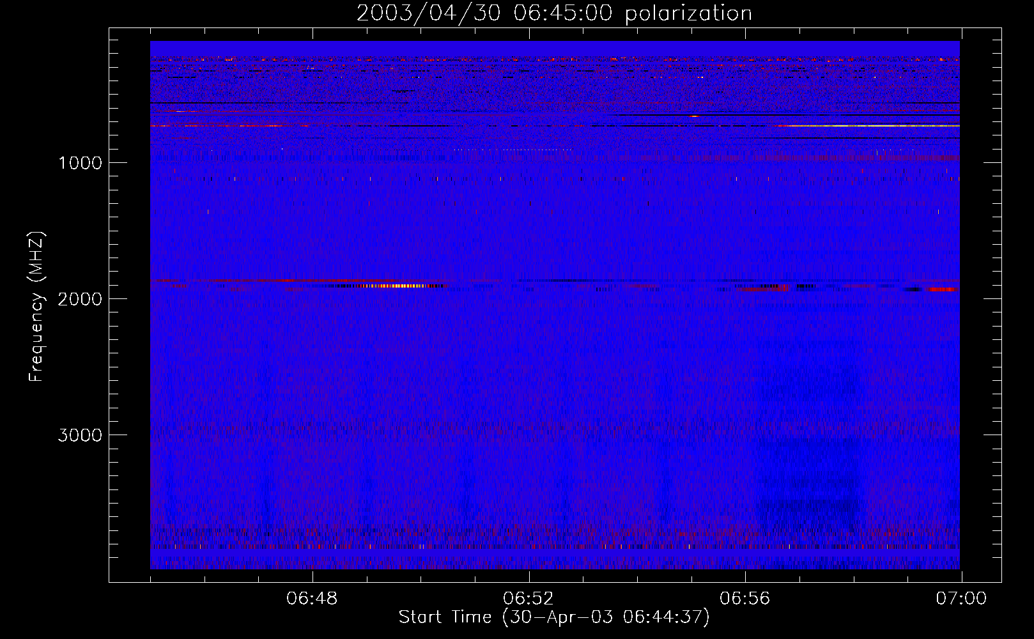Select the "07:00" time tick label

point(961,599)
